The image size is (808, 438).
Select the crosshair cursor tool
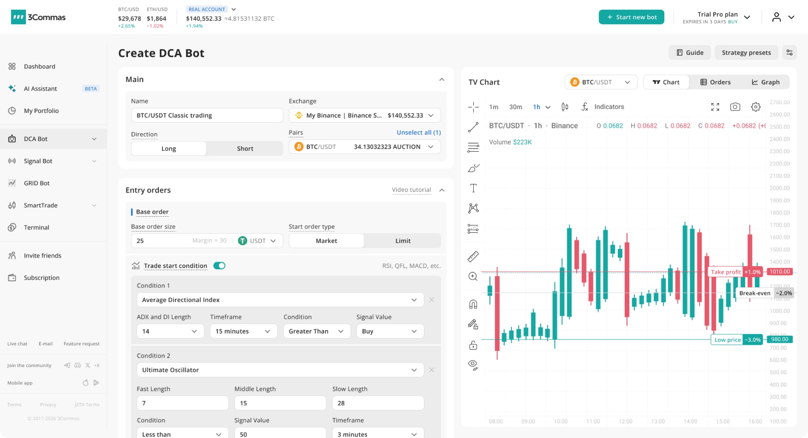pyautogui.click(x=473, y=107)
